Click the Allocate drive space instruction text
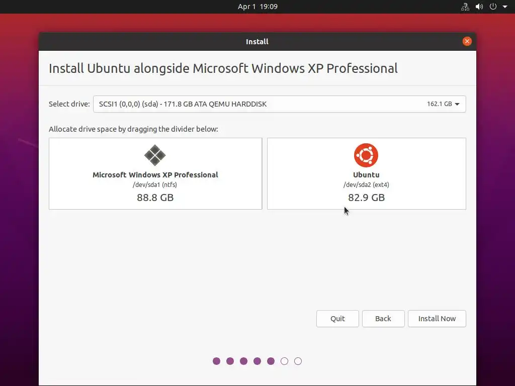 pos(133,129)
